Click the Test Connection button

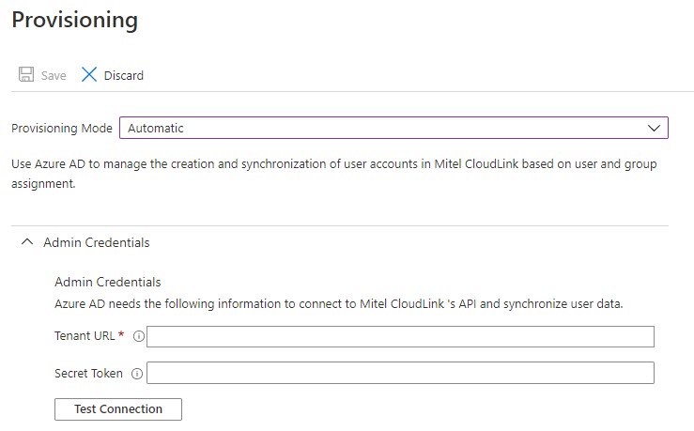point(118,409)
